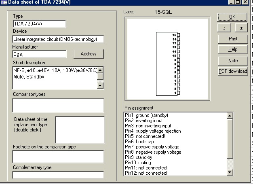Click pin 1 box on diagram
The image size is (253, 184).
point(179,93)
